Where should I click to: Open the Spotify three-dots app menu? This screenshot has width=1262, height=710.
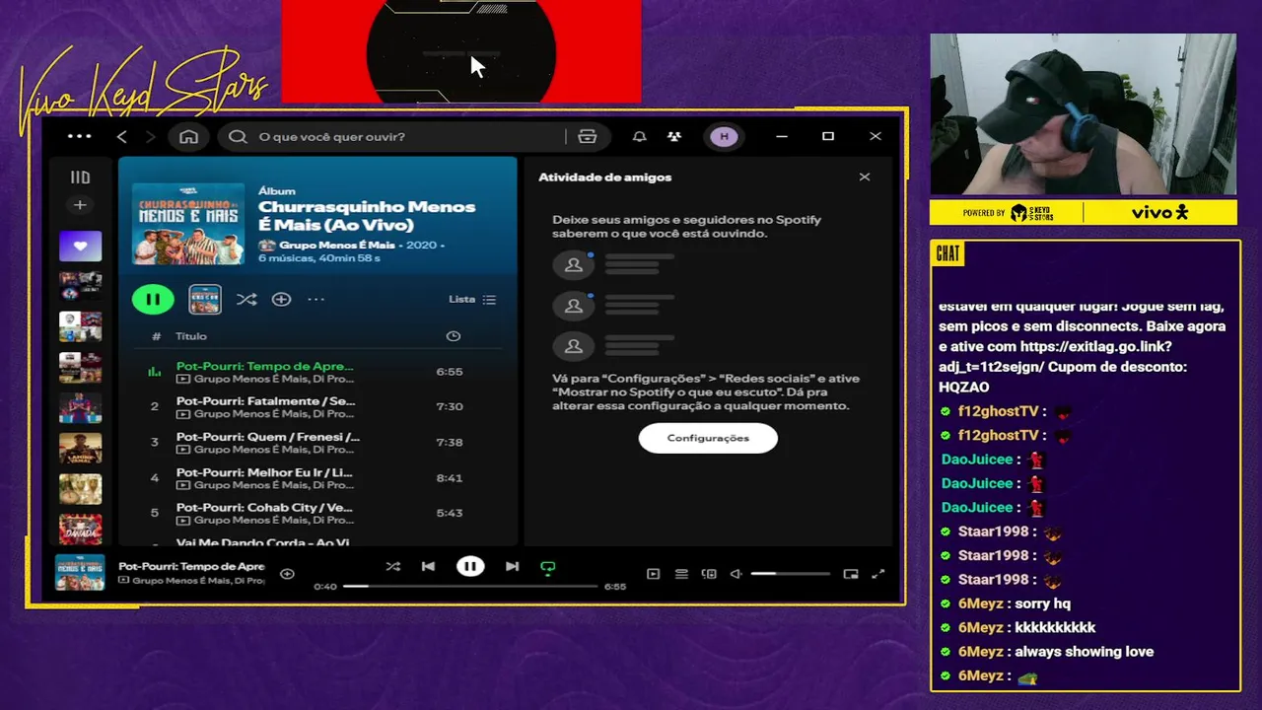pos(79,136)
